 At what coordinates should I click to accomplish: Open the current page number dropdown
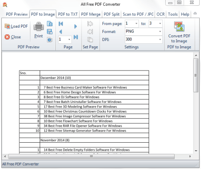point(69,39)
